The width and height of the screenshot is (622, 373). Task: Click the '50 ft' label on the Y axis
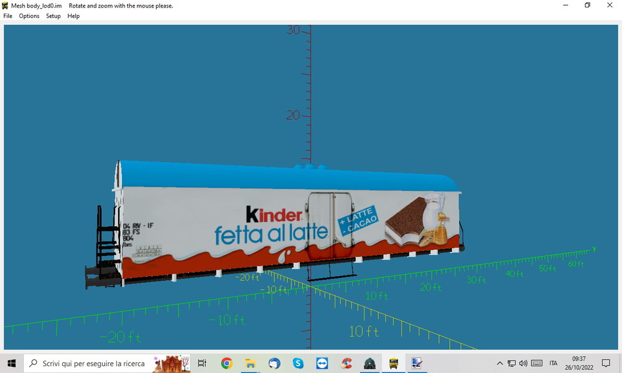(x=547, y=269)
